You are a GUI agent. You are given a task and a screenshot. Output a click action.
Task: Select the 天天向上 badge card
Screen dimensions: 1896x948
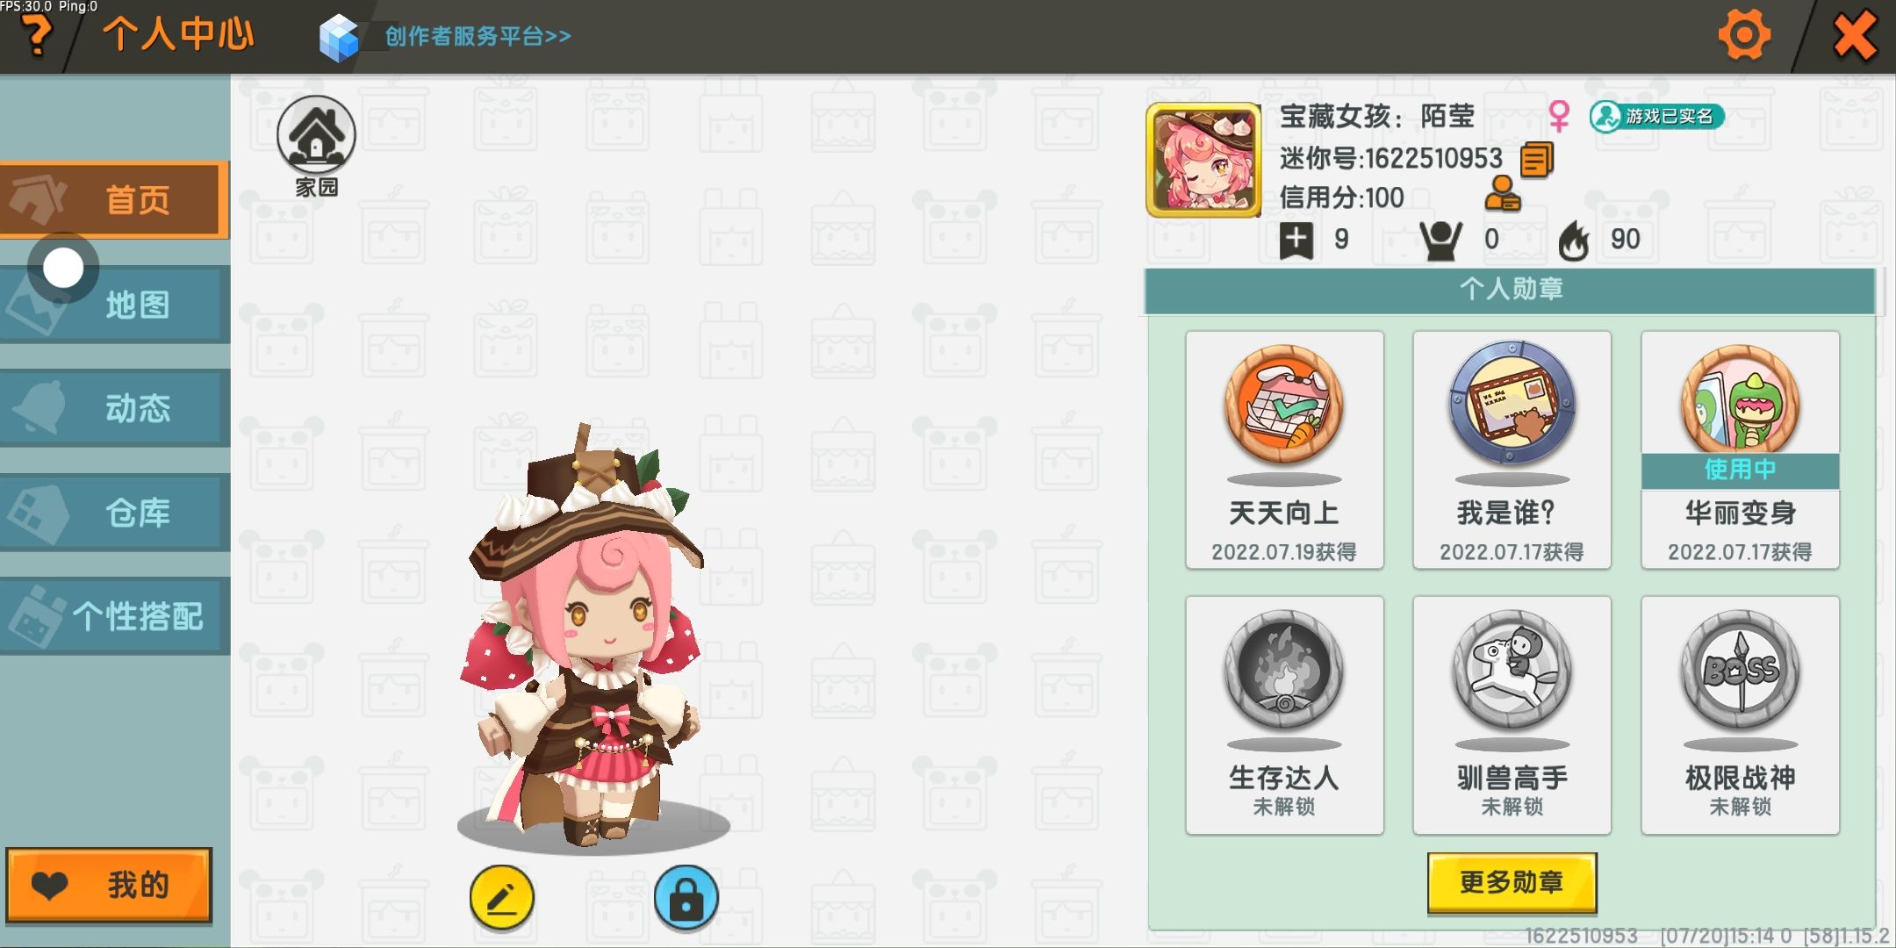tap(1284, 450)
